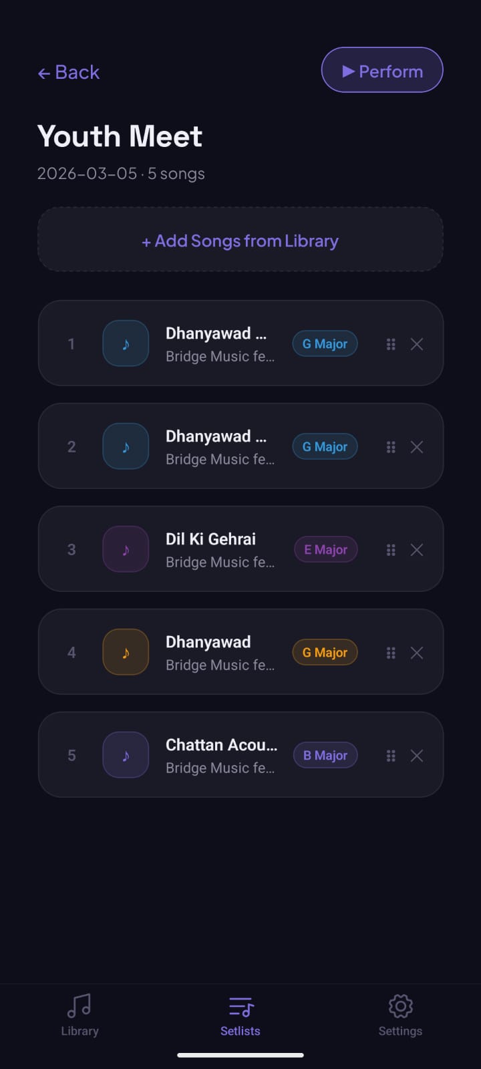Switch to the Setlists tab

pyautogui.click(x=240, y=1015)
